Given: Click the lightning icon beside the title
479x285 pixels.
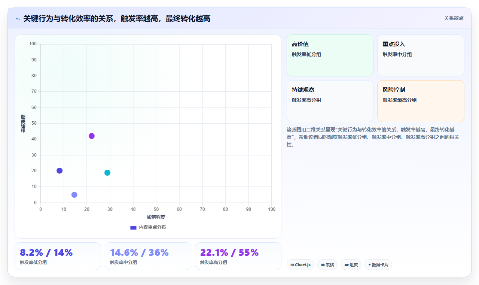Looking at the screenshot, I should (x=18, y=19).
